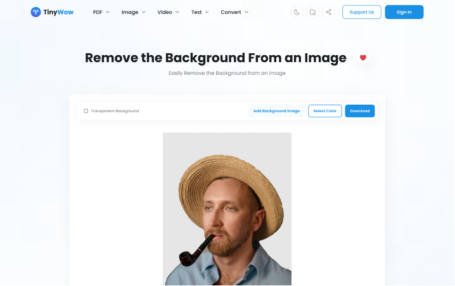The height and width of the screenshot is (286, 455).
Task: Click the share icon in header
Action: pos(328,12)
